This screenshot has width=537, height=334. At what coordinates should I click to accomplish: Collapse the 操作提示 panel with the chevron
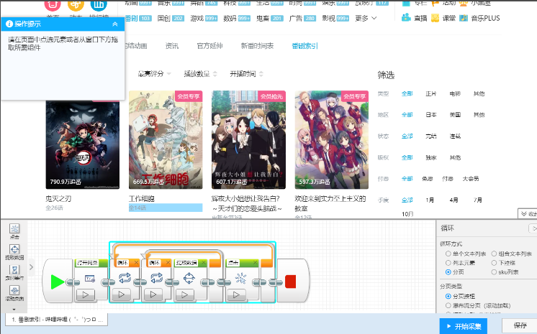click(x=115, y=24)
